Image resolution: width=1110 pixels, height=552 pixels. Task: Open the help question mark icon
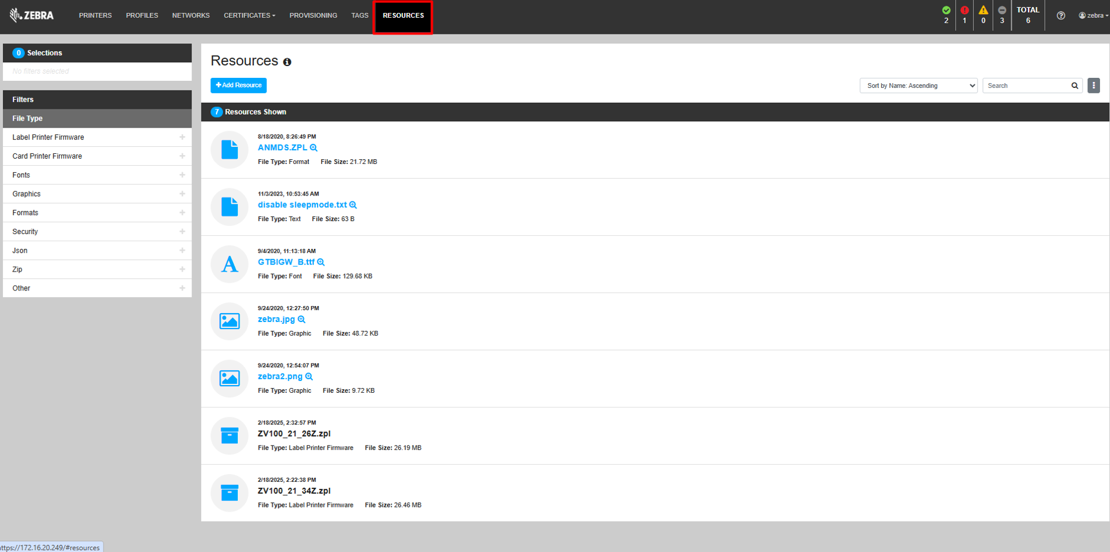click(1061, 15)
